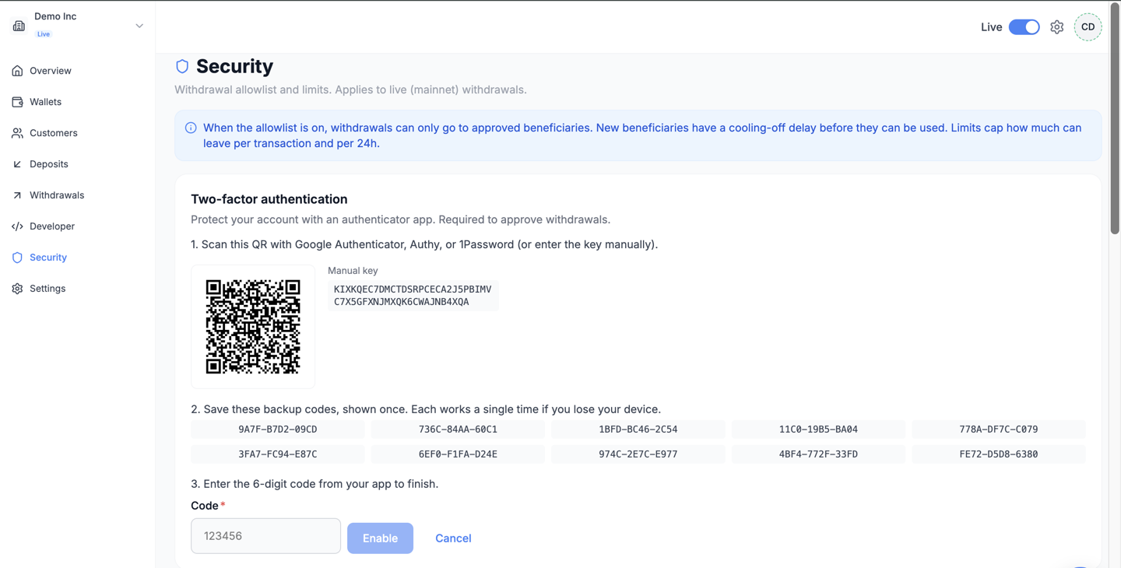Viewport: 1121px width, 568px height.
Task: Click the Wallets icon in sidebar
Action: tap(17, 102)
